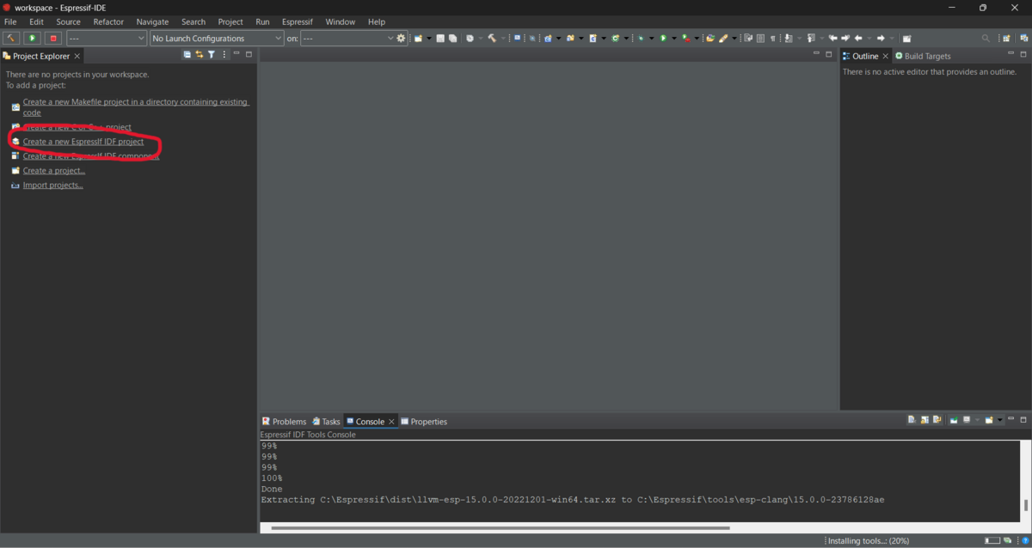Viewport: 1032px width, 548px height.
Task: Click 'Import projects...' link
Action: pyautogui.click(x=53, y=185)
